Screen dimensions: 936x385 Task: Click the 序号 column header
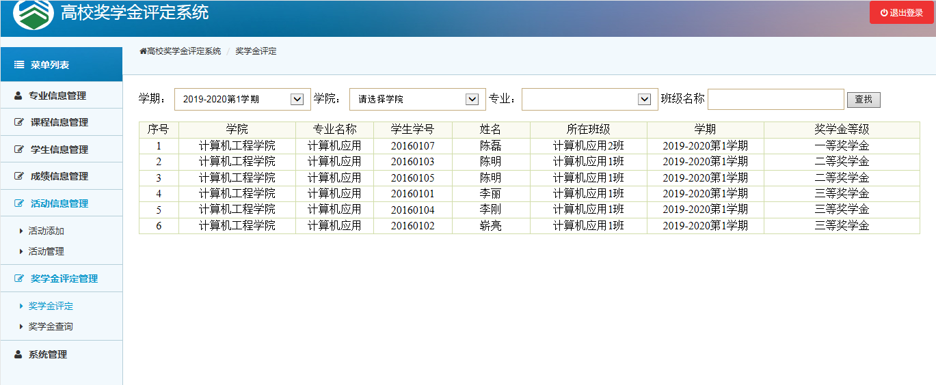coord(159,130)
